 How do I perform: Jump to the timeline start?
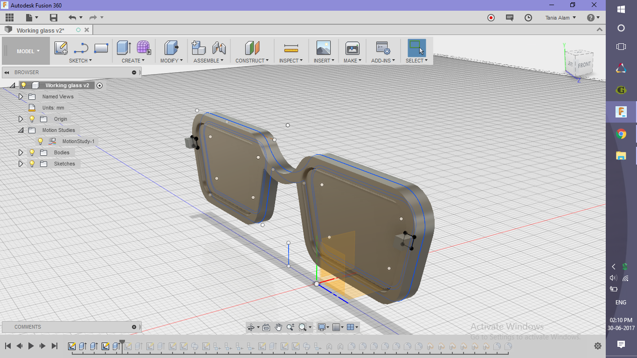pyautogui.click(x=8, y=346)
